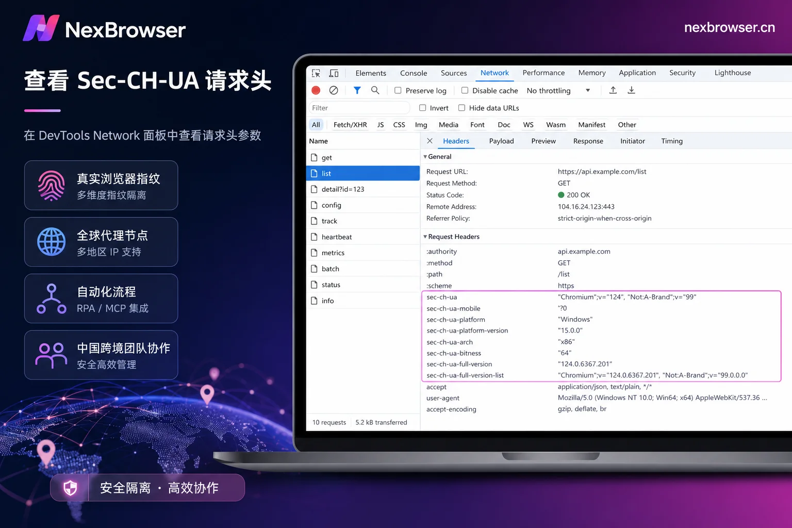
Task: Click the Name column header
Action: (x=363, y=141)
